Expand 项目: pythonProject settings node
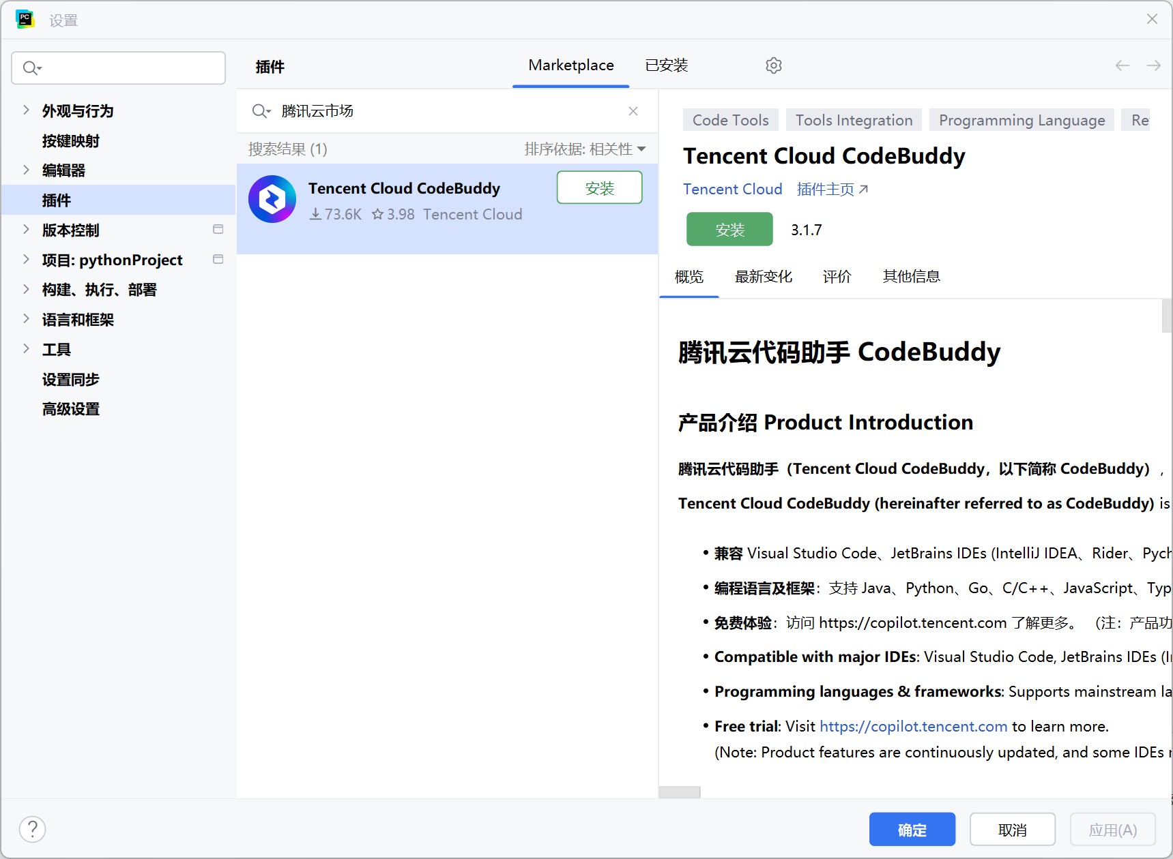This screenshot has height=859, width=1173. click(26, 259)
